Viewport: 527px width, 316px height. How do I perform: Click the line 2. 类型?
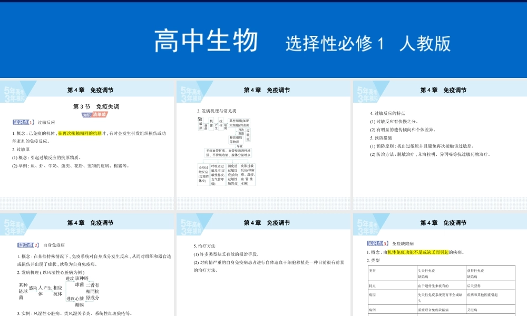tap(373, 260)
